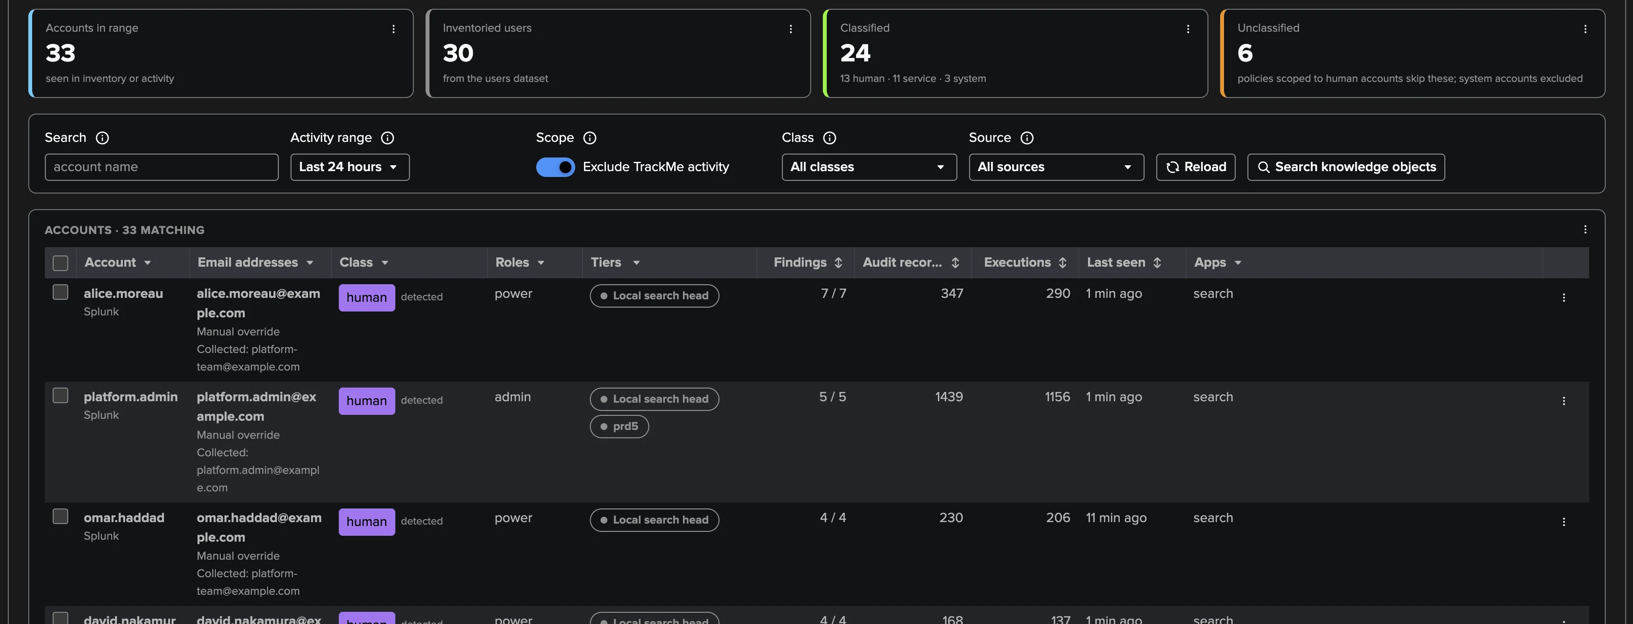The width and height of the screenshot is (1633, 624).
Task: Click the platform.admin account name
Action: click(131, 397)
